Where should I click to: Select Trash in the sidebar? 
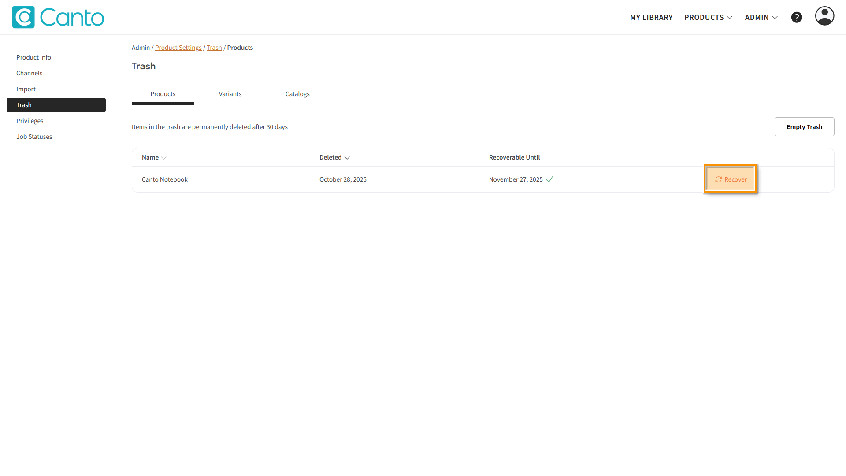point(56,105)
